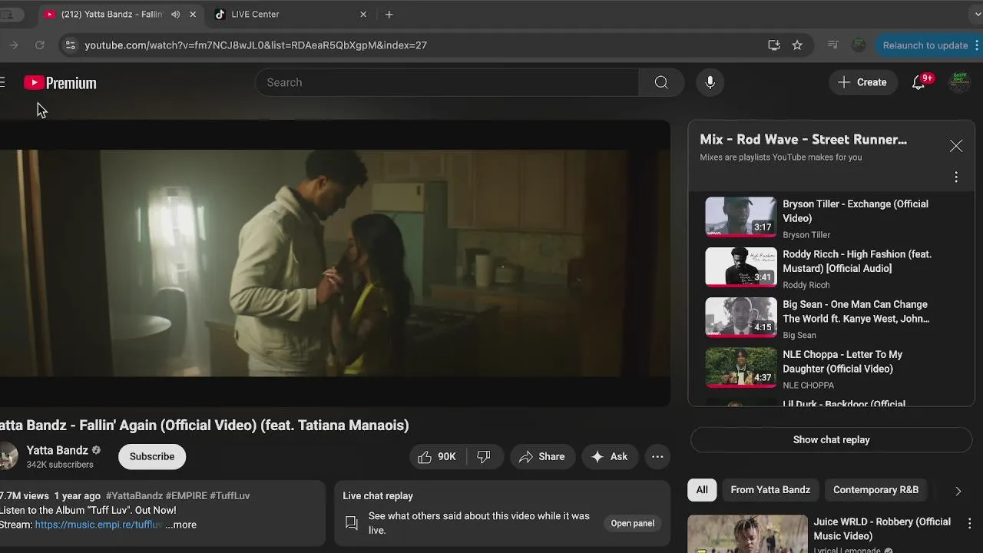This screenshot has width=983, height=553.
Task: Click the browser address bar URL
Action: coord(256,45)
